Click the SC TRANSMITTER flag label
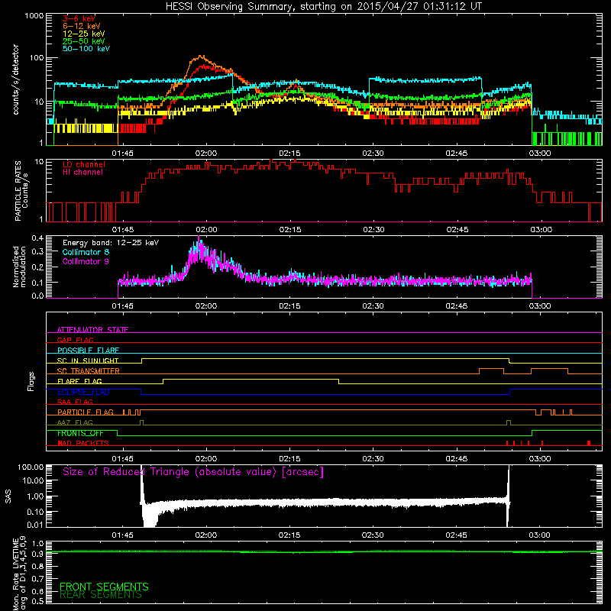 pyautogui.click(x=89, y=371)
